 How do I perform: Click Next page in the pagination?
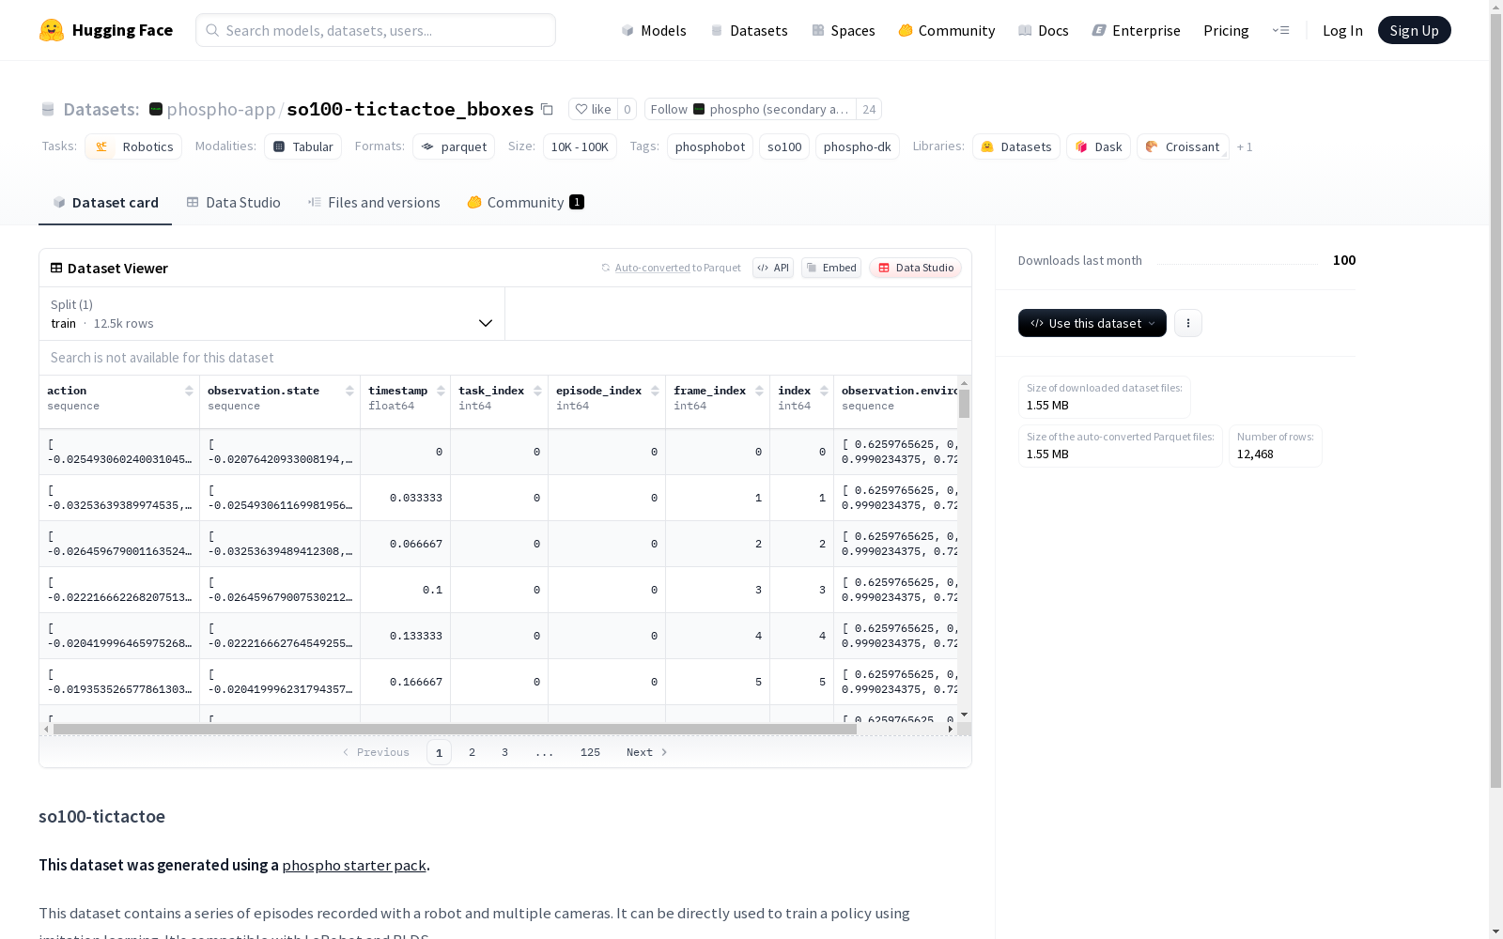click(x=647, y=752)
